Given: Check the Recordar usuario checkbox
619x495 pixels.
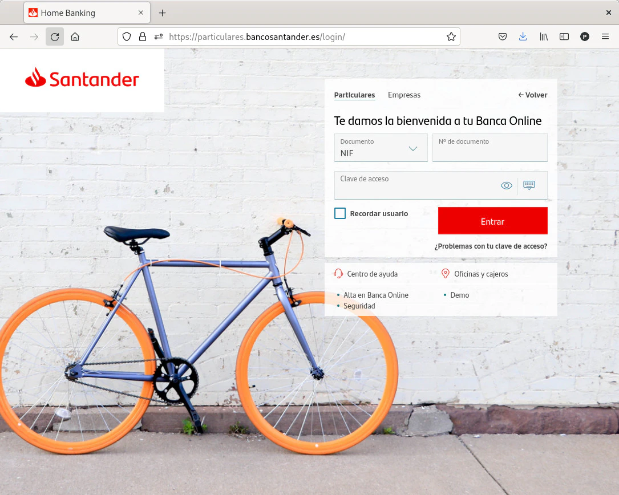Looking at the screenshot, I should 340,213.
